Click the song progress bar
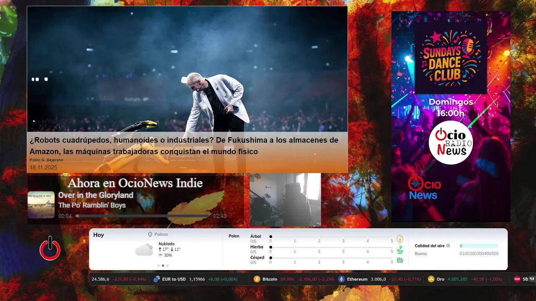The width and height of the screenshot is (536, 301). (143, 216)
